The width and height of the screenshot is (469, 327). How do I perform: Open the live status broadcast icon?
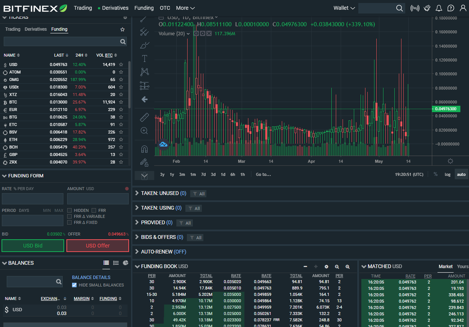pyautogui.click(x=415, y=8)
